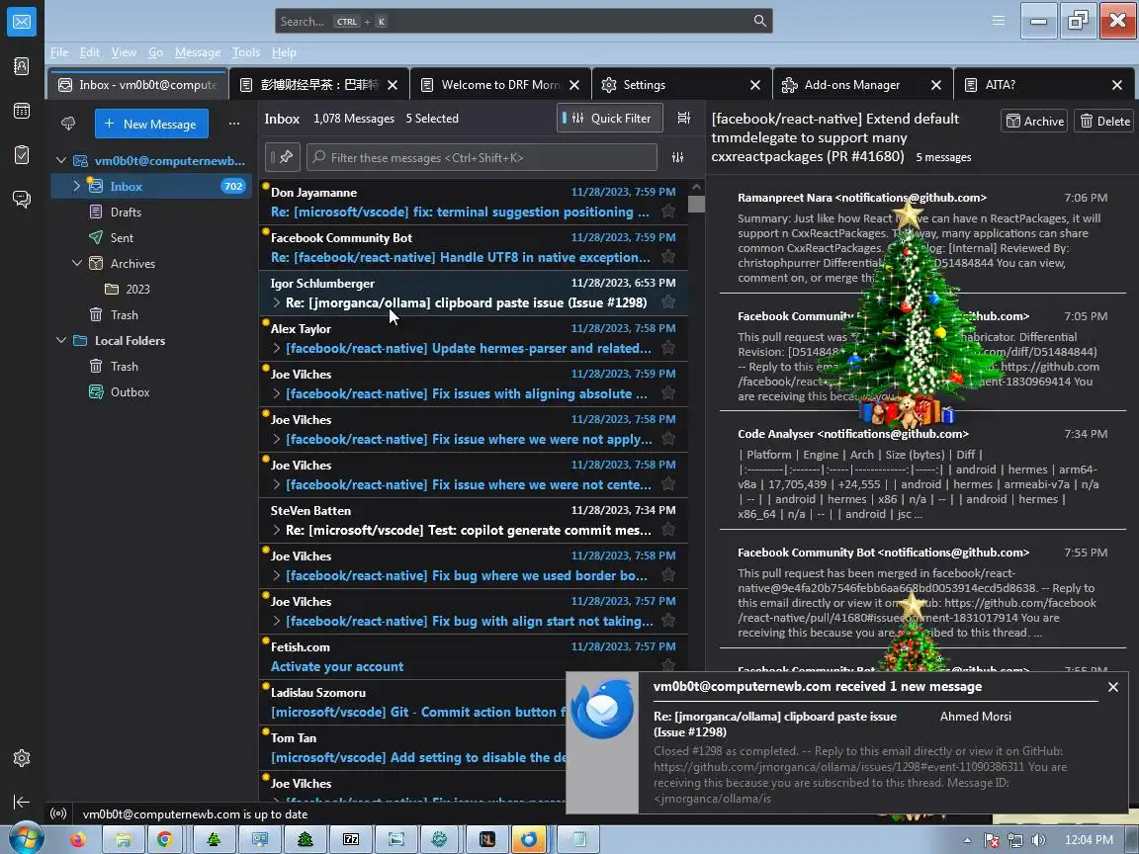Click the search magnifier icon
1139x854 pixels.
pos(759,21)
